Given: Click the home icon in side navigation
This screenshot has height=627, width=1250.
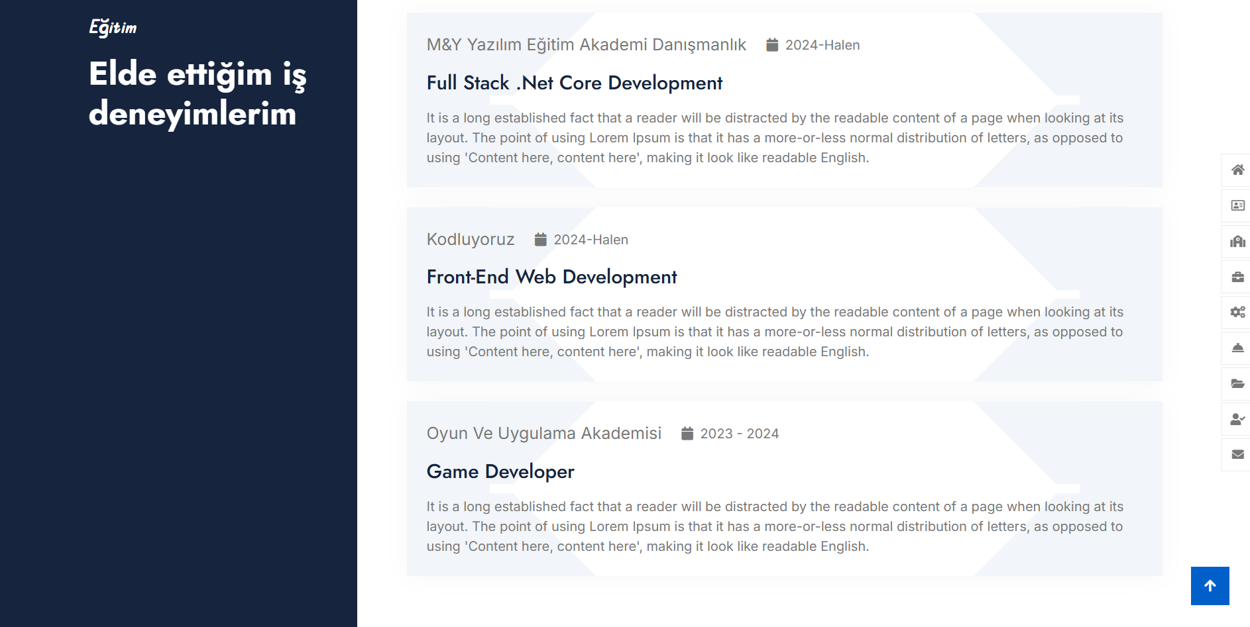Looking at the screenshot, I should tap(1237, 170).
